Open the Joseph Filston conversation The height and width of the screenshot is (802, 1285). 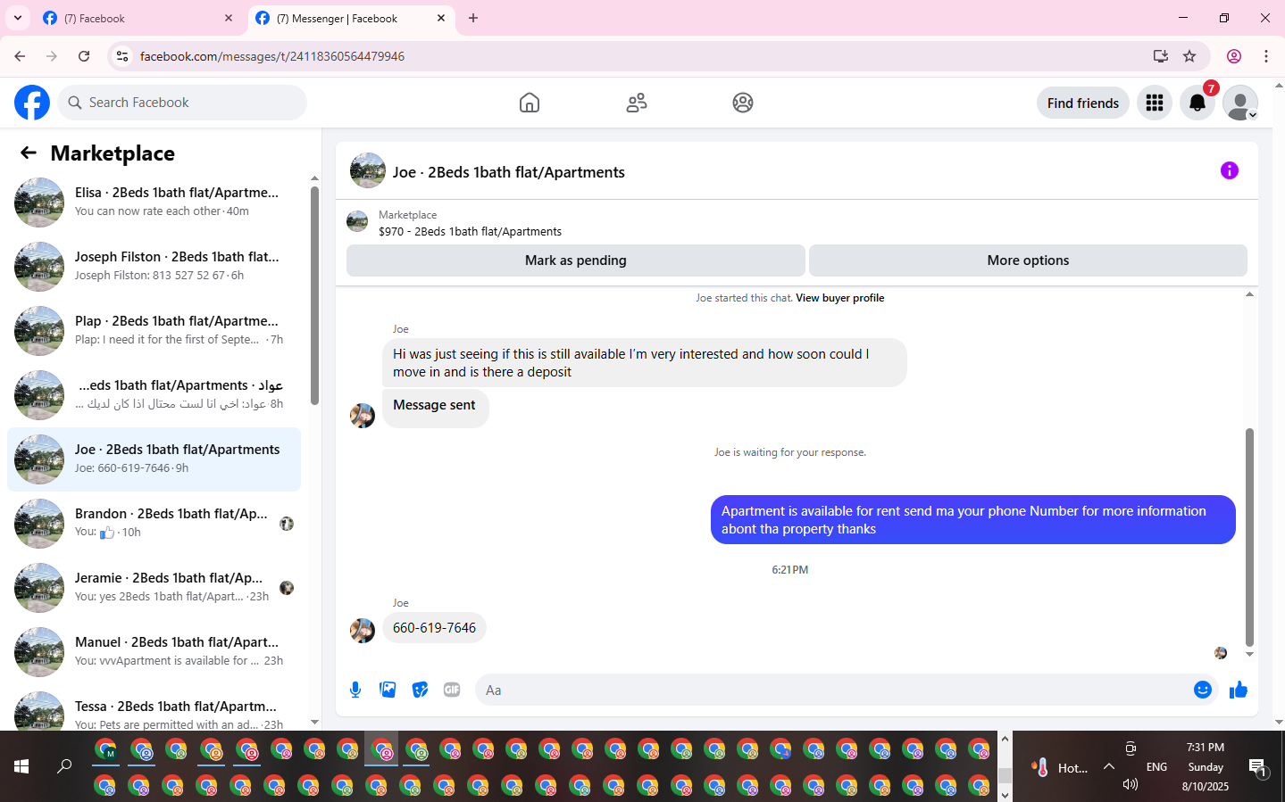[x=154, y=267]
